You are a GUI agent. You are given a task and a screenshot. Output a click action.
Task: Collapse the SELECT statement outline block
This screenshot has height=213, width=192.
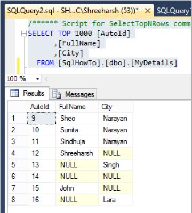pyautogui.click(x=24, y=34)
